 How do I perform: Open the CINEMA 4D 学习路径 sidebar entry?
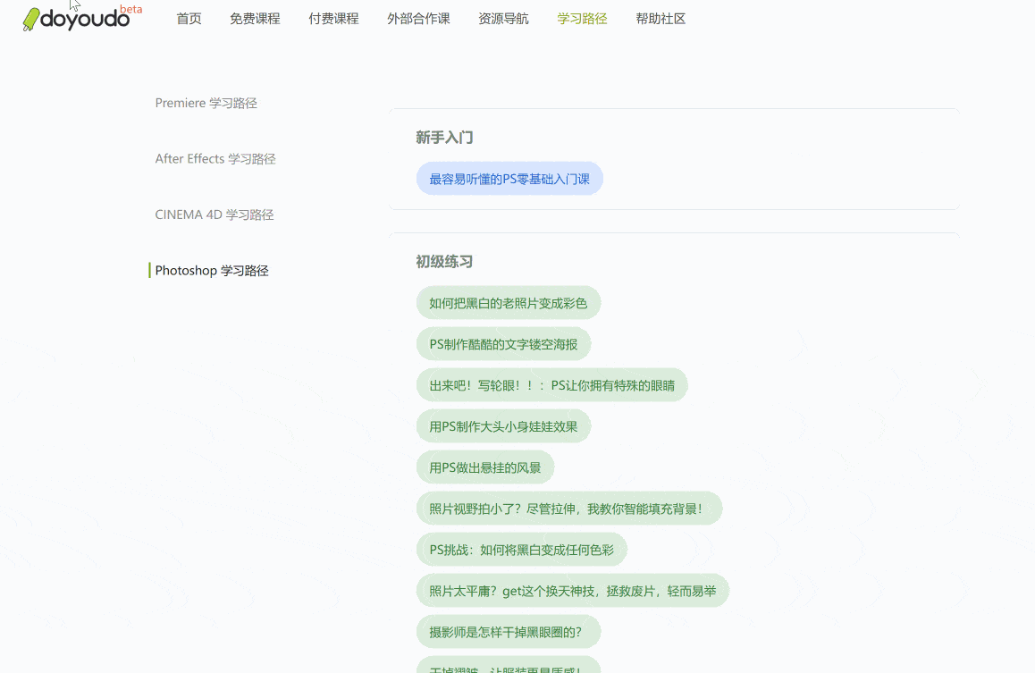[x=215, y=215]
